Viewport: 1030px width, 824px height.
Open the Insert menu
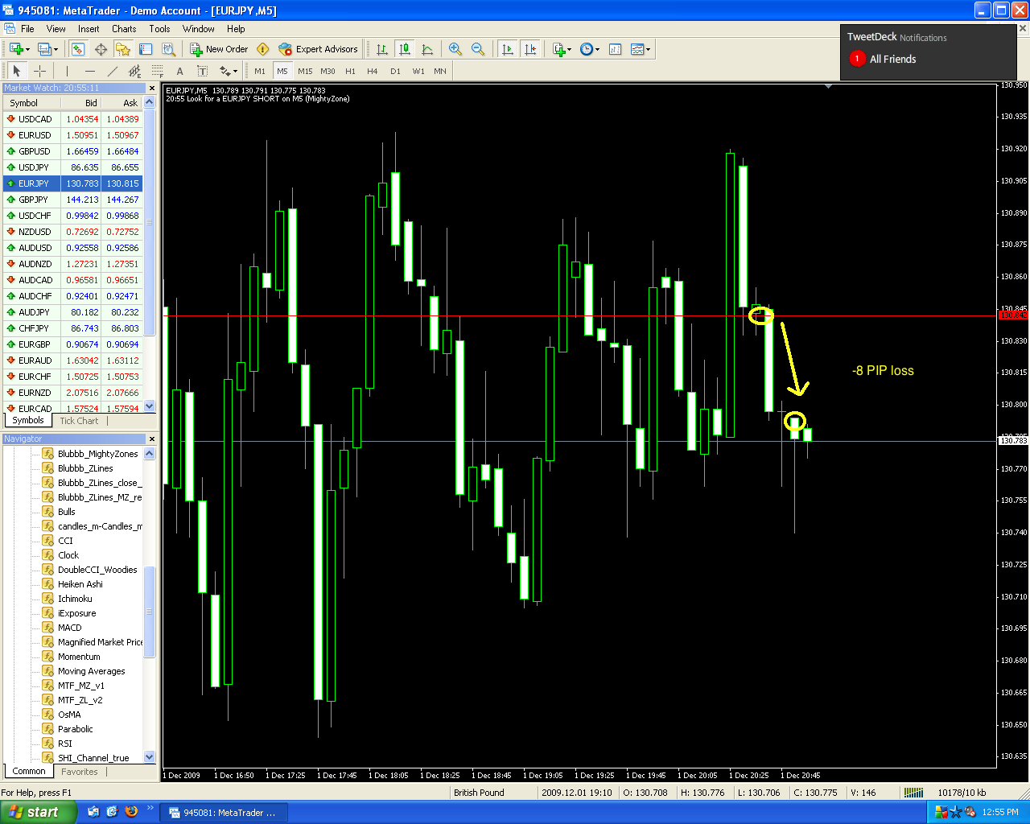click(89, 29)
